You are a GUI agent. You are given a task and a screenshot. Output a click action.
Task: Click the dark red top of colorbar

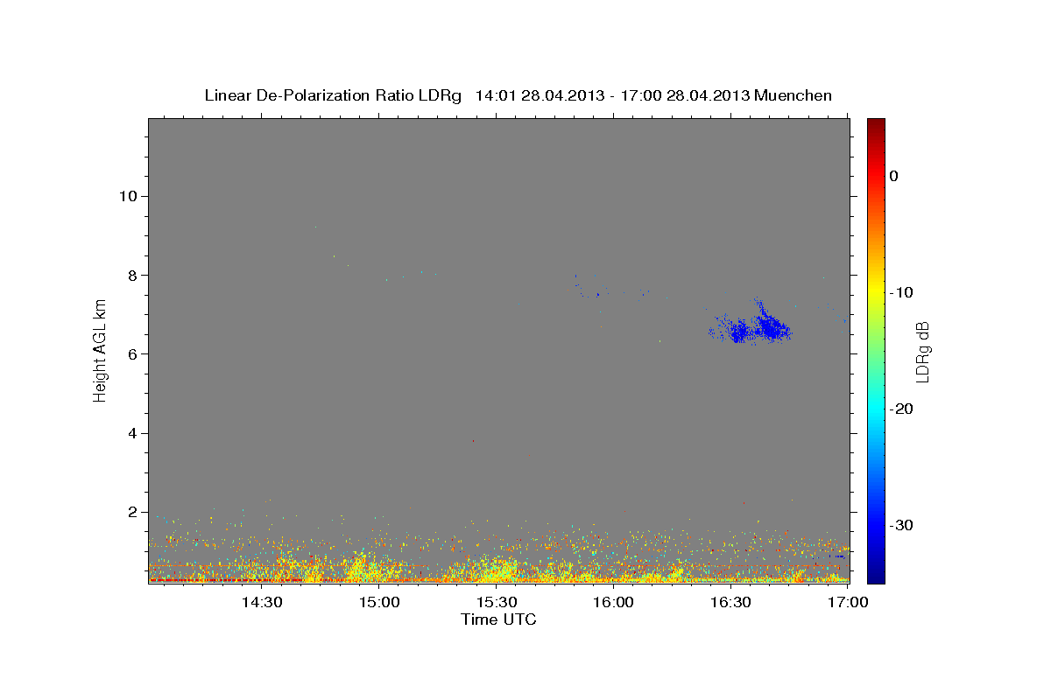(876, 124)
